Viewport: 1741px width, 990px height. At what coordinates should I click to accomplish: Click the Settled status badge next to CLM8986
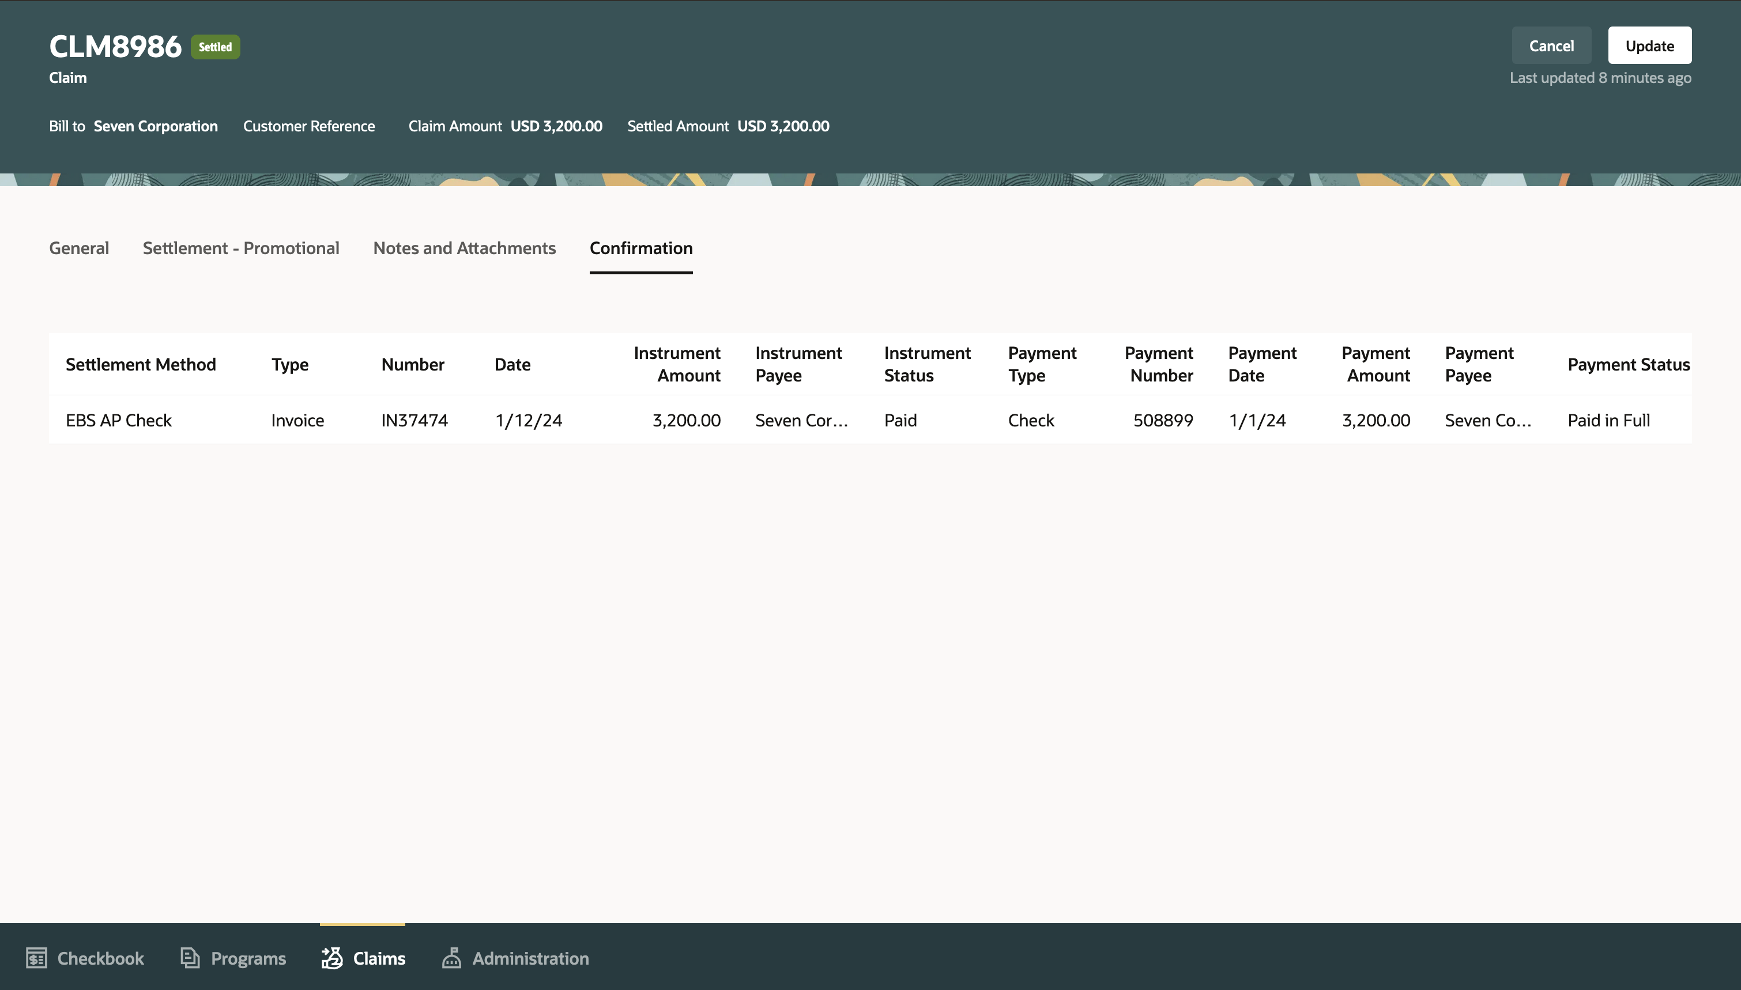(x=215, y=47)
